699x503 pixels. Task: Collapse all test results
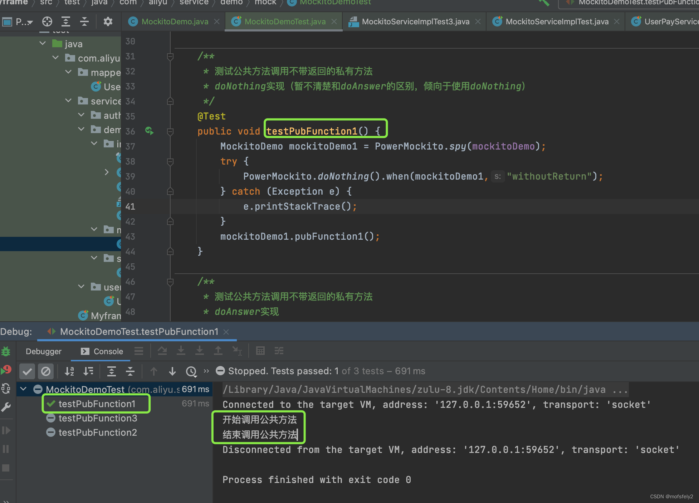coord(130,371)
